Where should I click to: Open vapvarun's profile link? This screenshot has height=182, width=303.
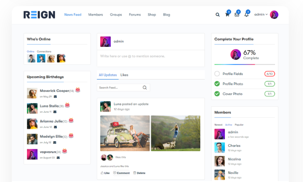coord(48,152)
